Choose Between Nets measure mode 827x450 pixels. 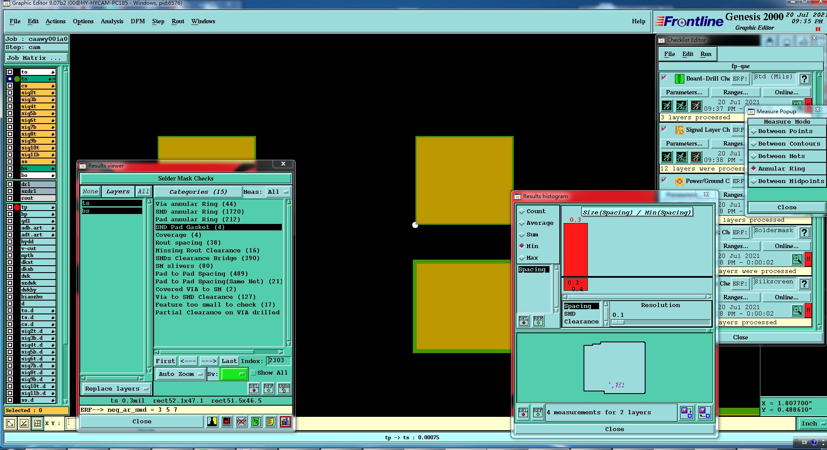tap(786, 156)
